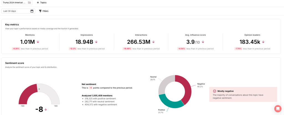This screenshot has height=115, width=284.
Task: Click the Sentiment score heading
Action: (14, 63)
